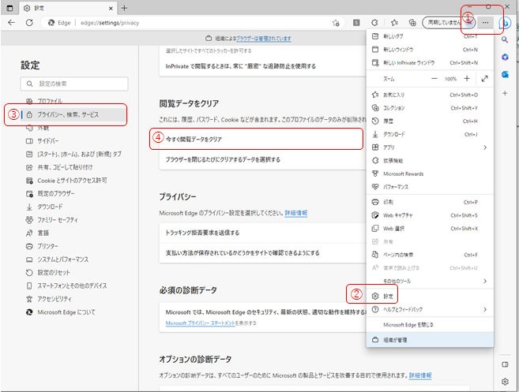Open the Microsoft 365 sidebar icon
Image resolution: width=519 pixels, height=392 pixels.
[505, 57]
